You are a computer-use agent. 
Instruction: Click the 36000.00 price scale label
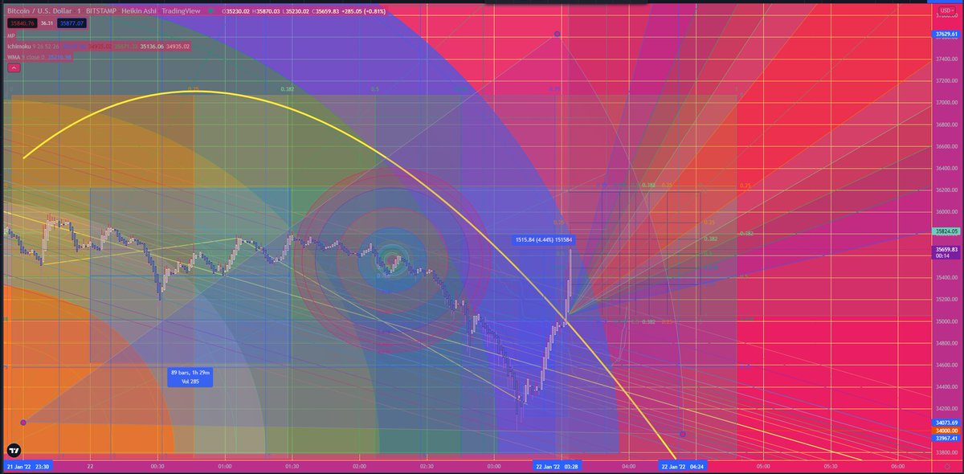click(x=945, y=212)
